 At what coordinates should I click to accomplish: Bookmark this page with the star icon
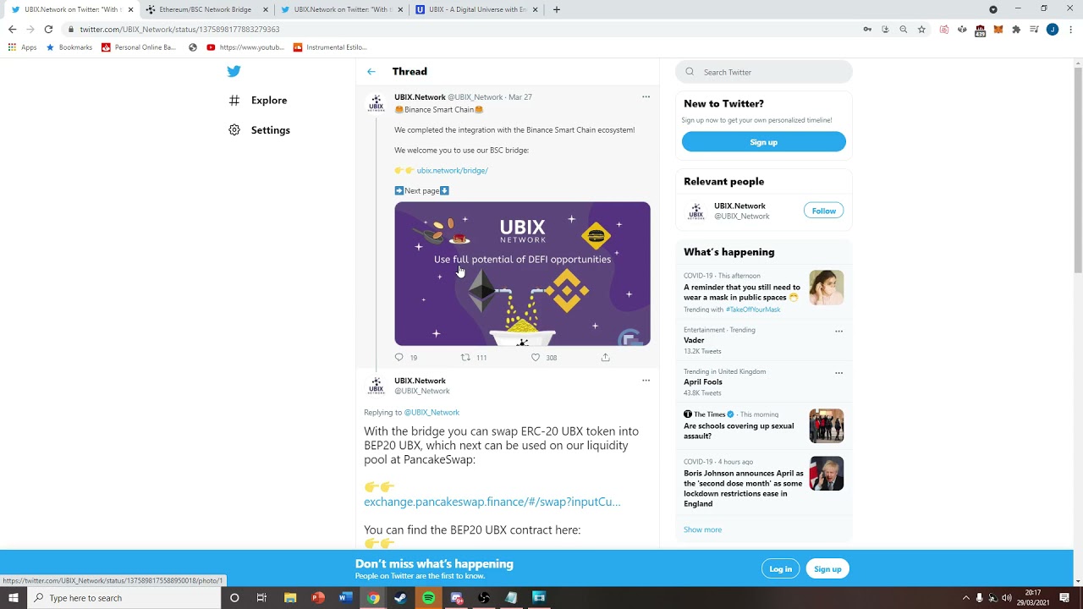click(921, 30)
